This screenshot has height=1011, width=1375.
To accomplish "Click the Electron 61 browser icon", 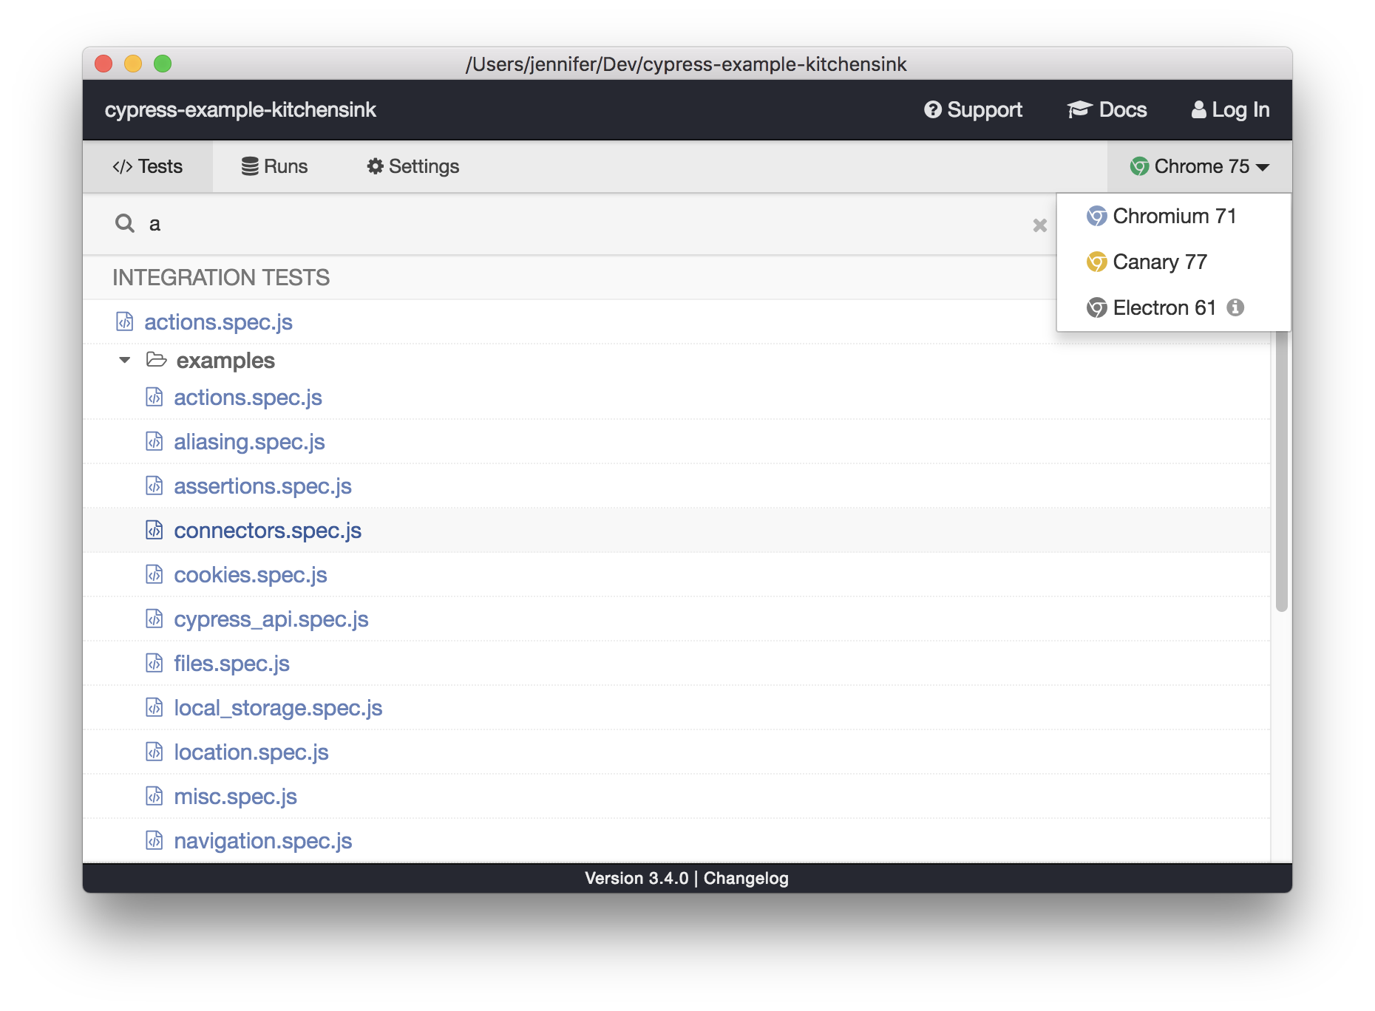I will tap(1096, 307).
